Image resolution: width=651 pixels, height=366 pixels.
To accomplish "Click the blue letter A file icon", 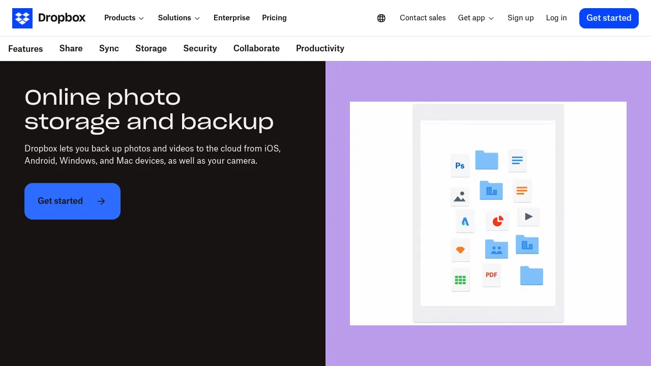I will coord(465,221).
